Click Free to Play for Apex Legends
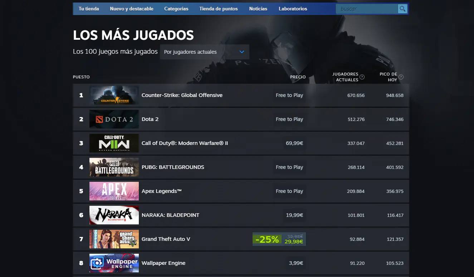 coord(289,191)
